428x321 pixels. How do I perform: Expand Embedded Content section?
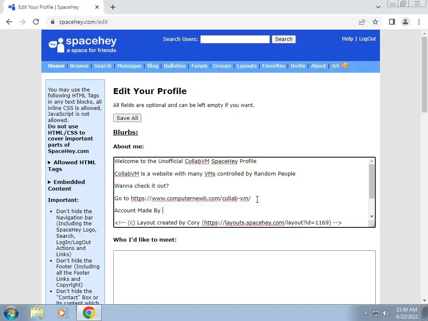66,185
